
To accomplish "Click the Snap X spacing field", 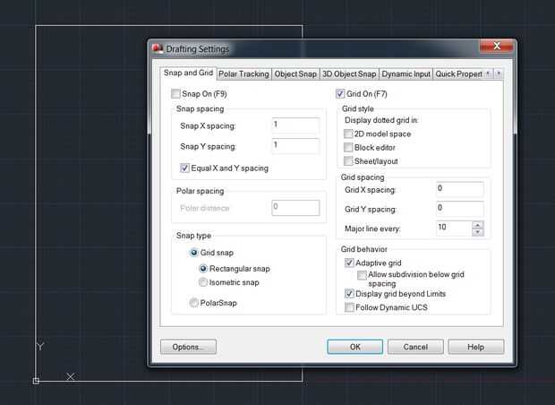I will pos(295,125).
